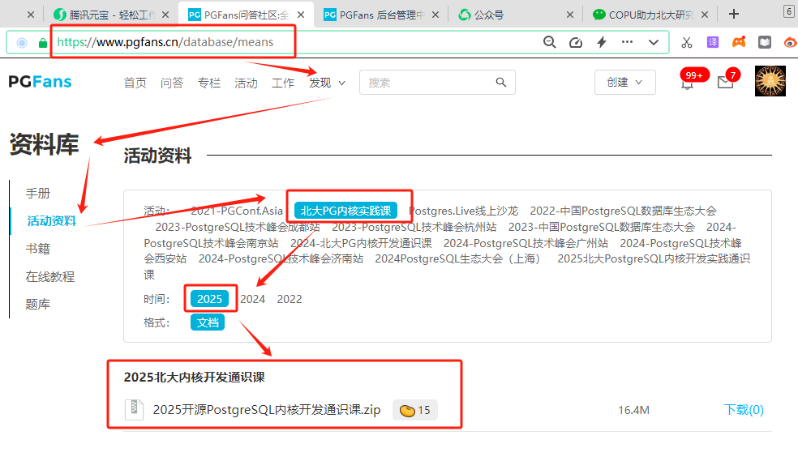Open the purple translate extension icon
798x461 pixels.
tap(713, 42)
